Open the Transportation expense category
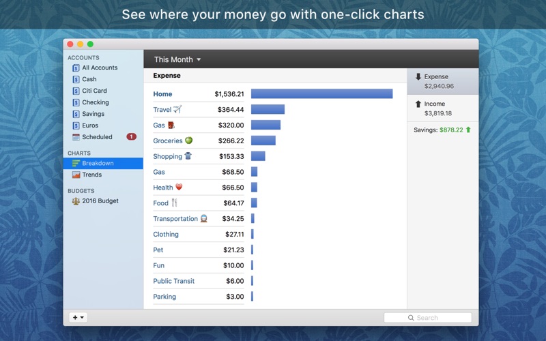 pos(175,219)
